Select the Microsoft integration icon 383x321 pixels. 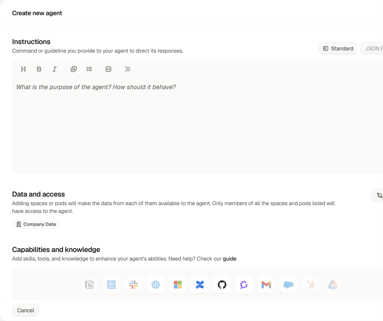pyautogui.click(x=178, y=285)
